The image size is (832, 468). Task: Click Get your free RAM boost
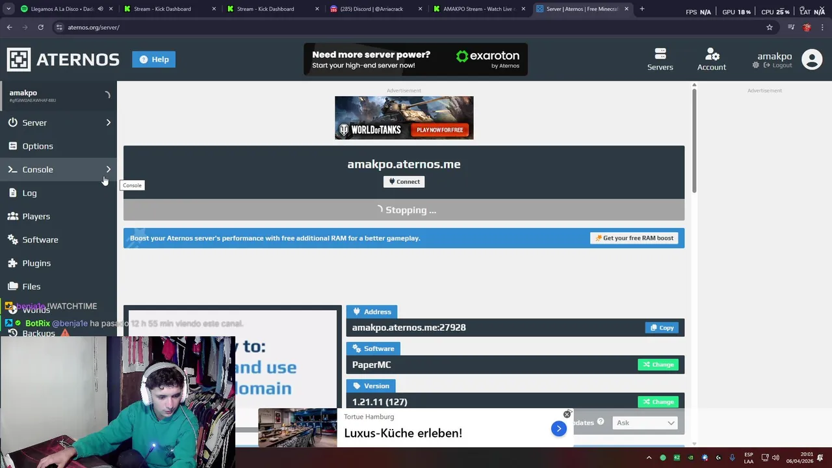[634, 238]
